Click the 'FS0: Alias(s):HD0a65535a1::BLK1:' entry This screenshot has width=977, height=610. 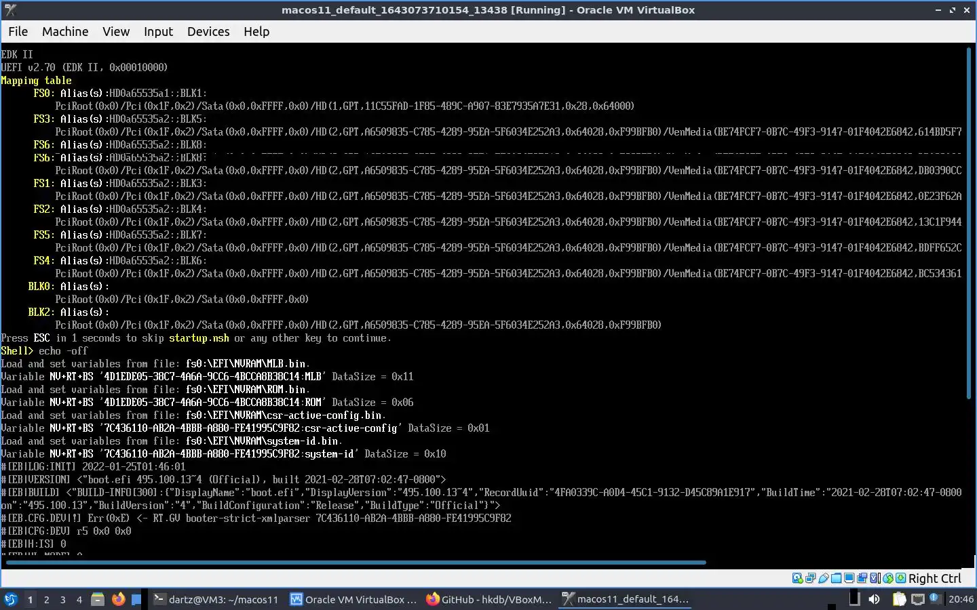pyautogui.click(x=120, y=93)
